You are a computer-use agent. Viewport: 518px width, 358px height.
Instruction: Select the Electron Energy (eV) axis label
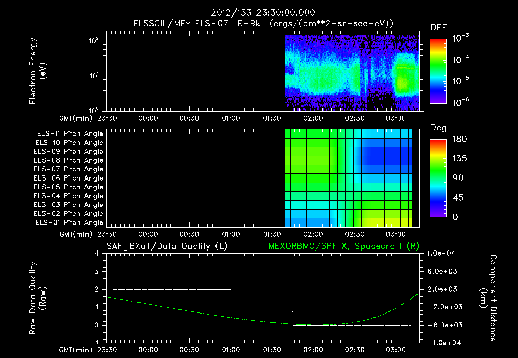37,71
